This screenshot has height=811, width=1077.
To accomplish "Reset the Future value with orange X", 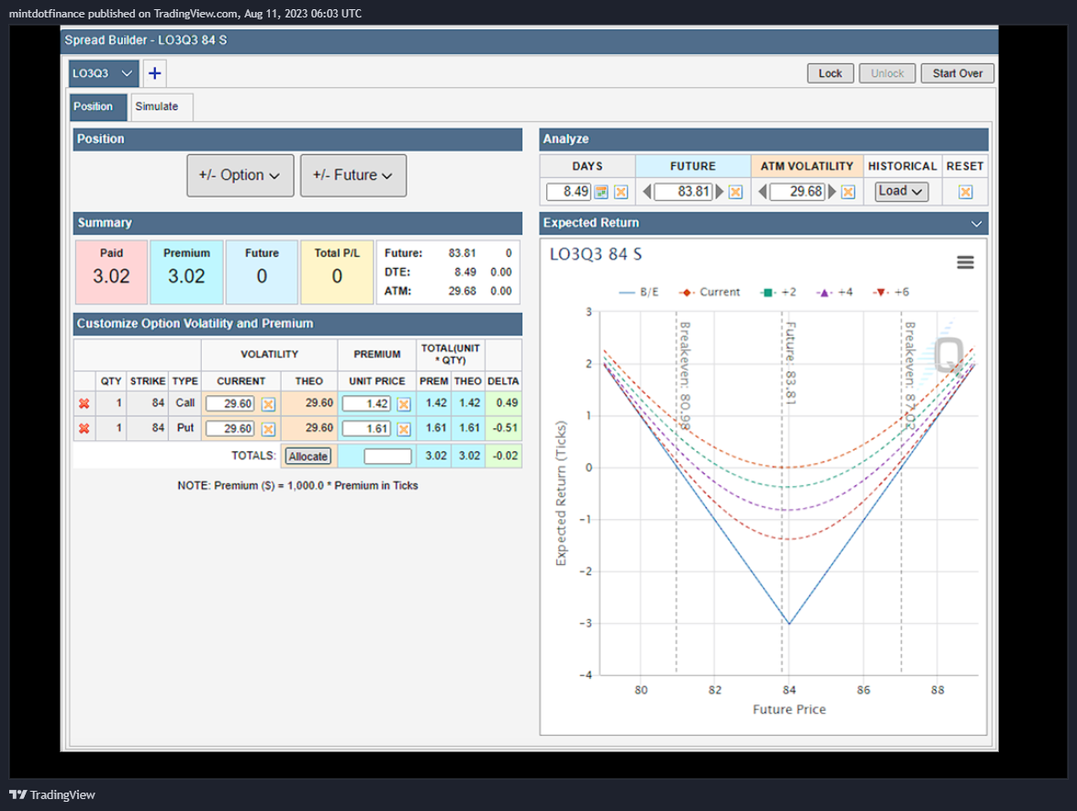I will pyautogui.click(x=735, y=192).
